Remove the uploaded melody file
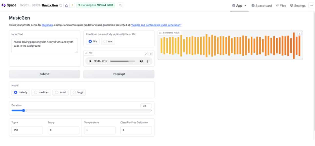This screenshot has width=315, height=146. [x=151, y=54]
